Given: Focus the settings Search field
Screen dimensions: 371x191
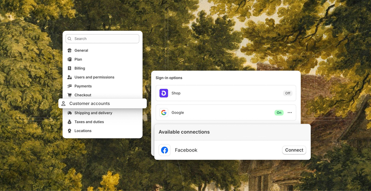Looking at the screenshot, I should pos(102,39).
